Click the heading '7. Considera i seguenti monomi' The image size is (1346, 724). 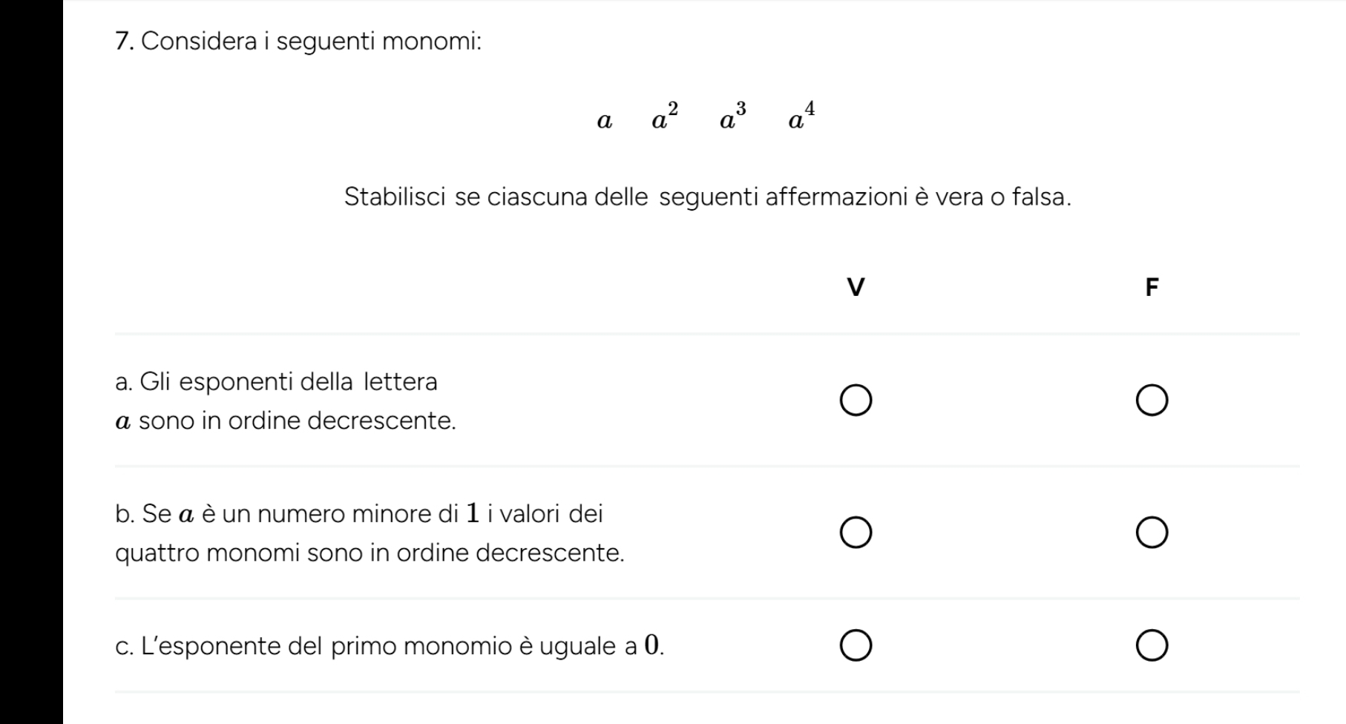coord(299,42)
